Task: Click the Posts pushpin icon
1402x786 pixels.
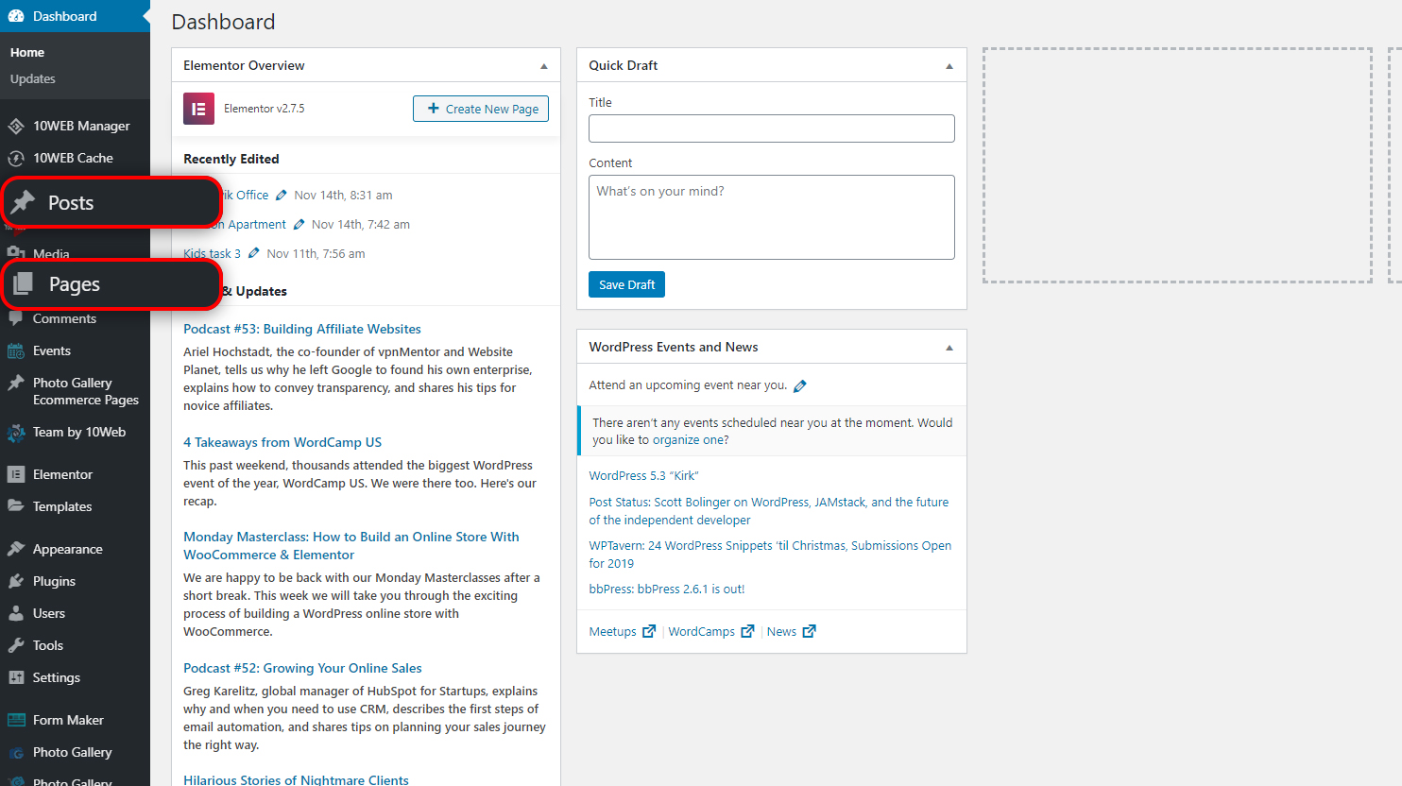Action: pos(24,202)
